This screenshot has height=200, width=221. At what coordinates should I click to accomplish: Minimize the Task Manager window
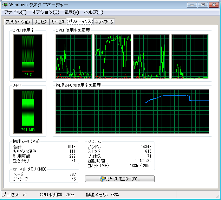click(x=192, y=5)
